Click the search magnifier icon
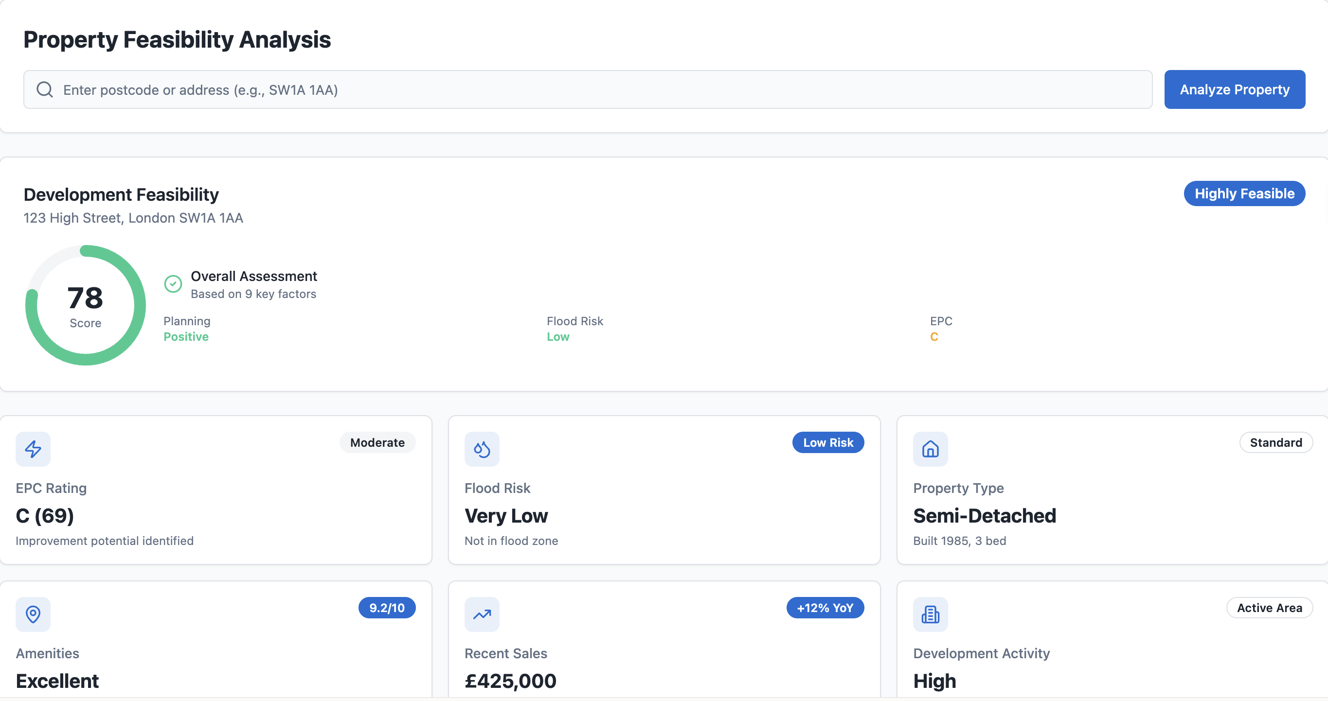1328x701 pixels. point(44,89)
